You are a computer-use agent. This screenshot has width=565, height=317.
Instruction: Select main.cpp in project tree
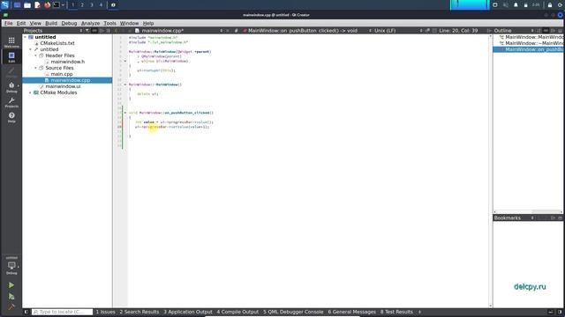(x=62, y=74)
